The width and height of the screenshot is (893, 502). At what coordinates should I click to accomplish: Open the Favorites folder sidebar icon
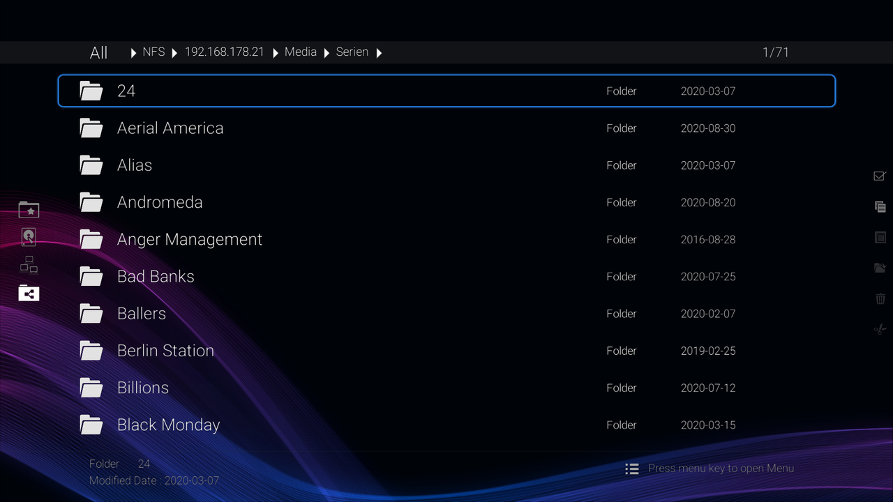[29, 209]
